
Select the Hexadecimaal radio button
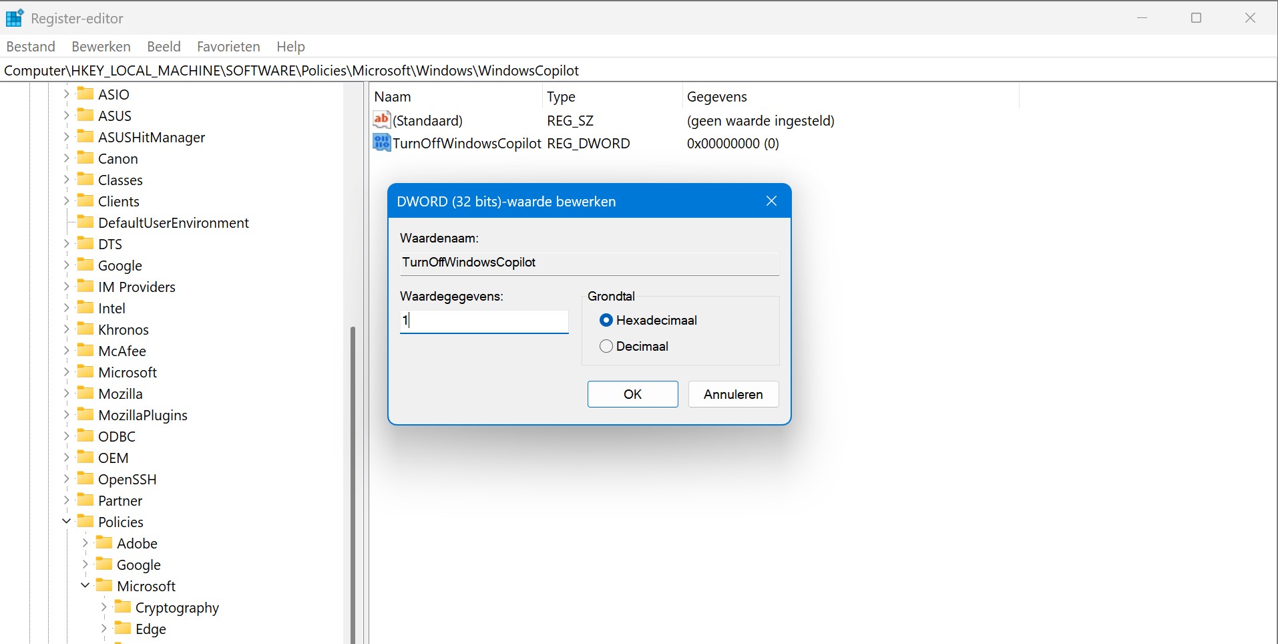(606, 320)
